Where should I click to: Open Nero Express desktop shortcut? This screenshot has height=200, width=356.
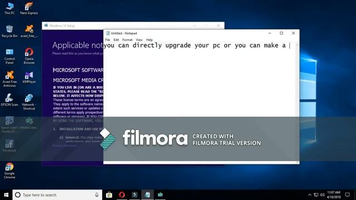[29, 8]
